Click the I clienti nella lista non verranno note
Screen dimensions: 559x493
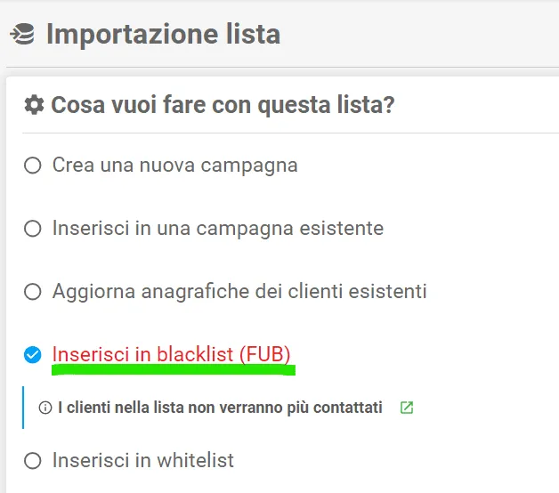pos(221,408)
